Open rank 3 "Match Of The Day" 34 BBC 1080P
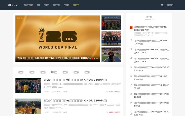The image size is (185, 116). 152,51
